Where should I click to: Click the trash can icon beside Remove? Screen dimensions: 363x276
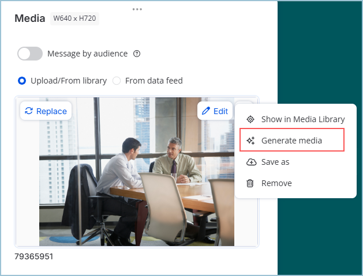[x=250, y=183]
